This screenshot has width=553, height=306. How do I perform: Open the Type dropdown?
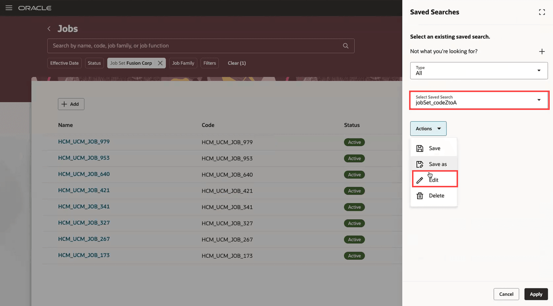click(478, 71)
